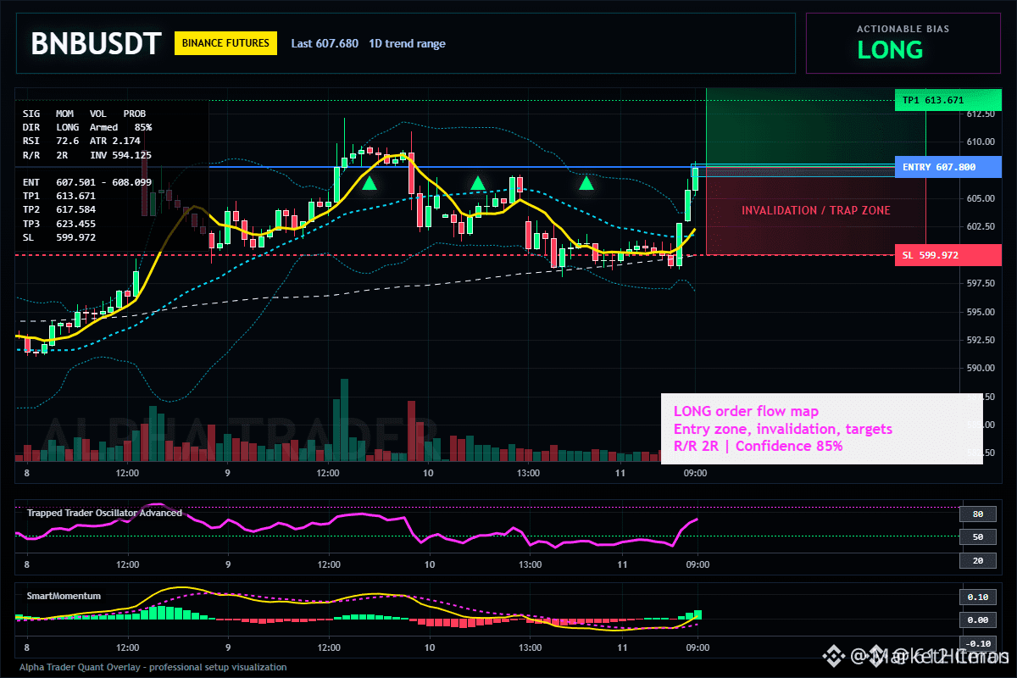Screen dimensions: 1017x678
Task: Click the 'Alpha Trader Quant Overlay' footer text
Action: click(153, 667)
